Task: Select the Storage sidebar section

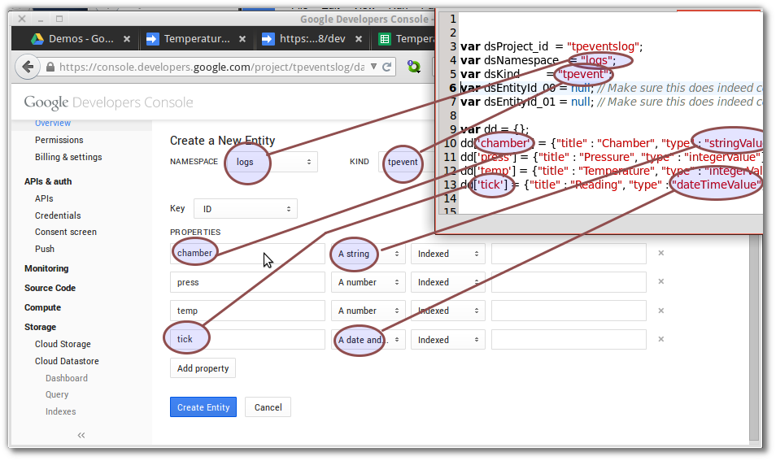Action: point(40,327)
